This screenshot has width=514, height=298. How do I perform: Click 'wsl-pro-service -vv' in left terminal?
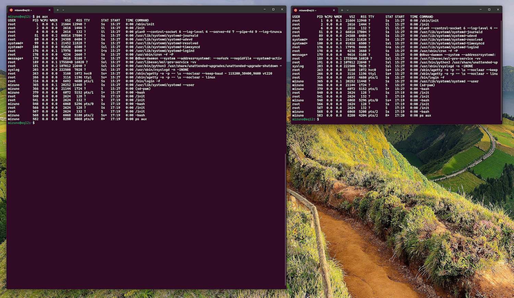166,62
